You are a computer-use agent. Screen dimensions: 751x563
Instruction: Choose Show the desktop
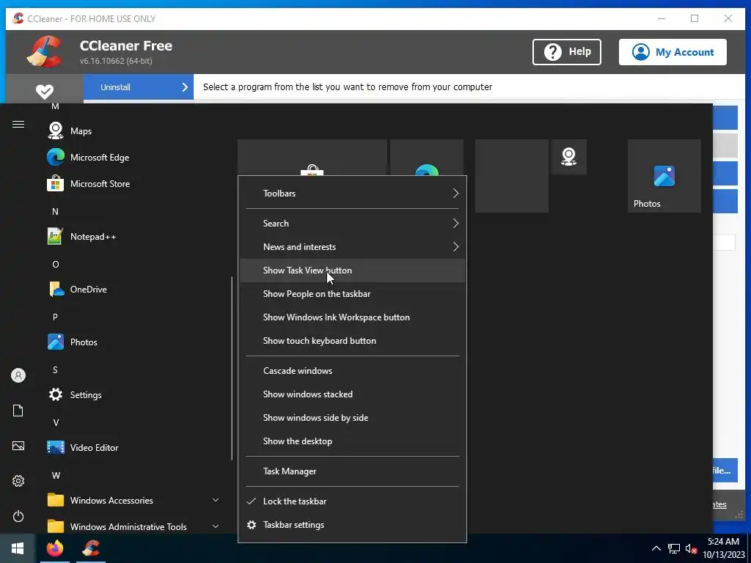[352, 441]
